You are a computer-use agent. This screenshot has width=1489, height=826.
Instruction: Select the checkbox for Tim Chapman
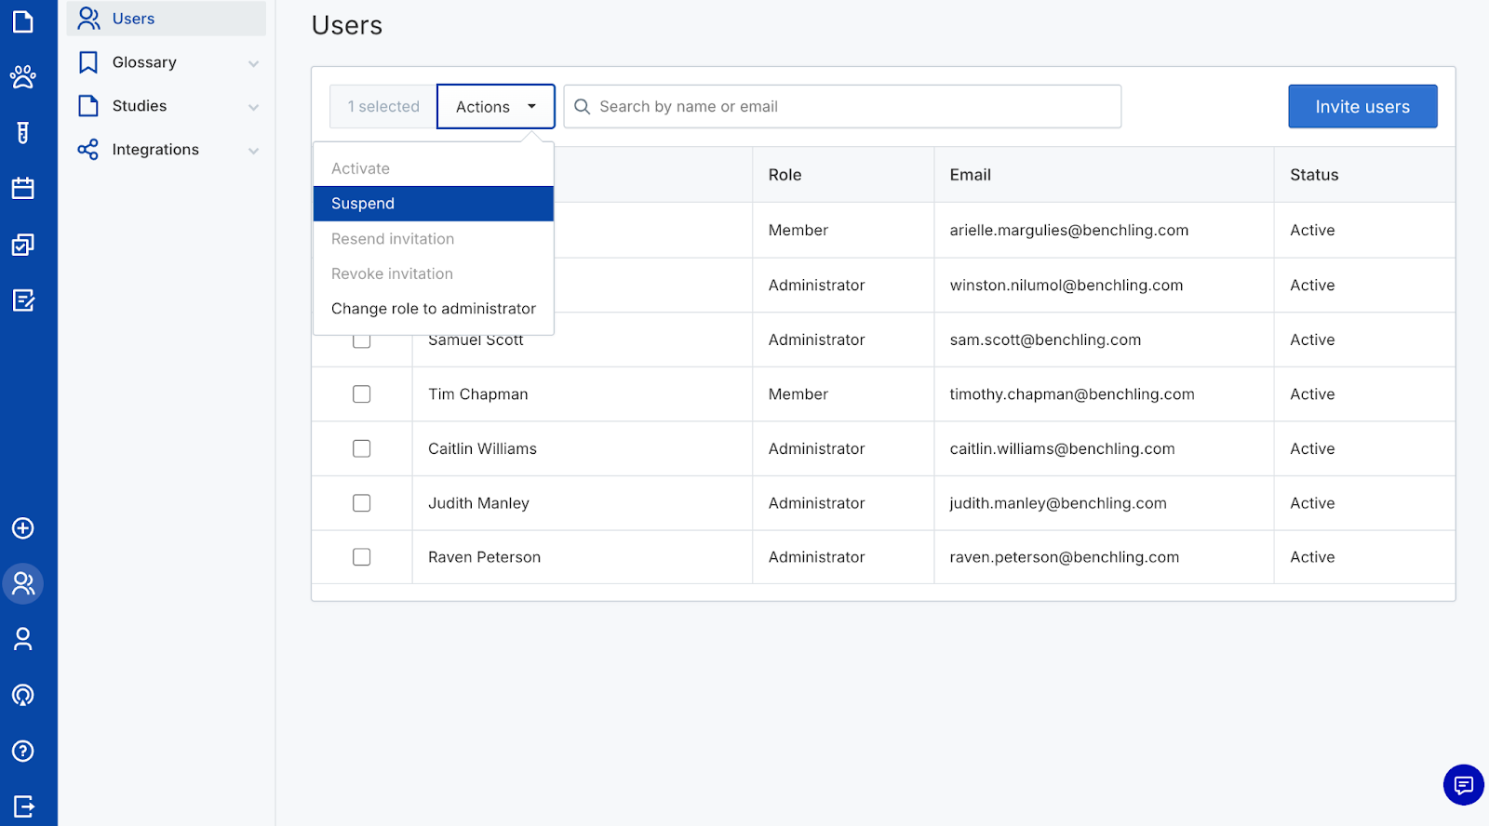point(362,394)
